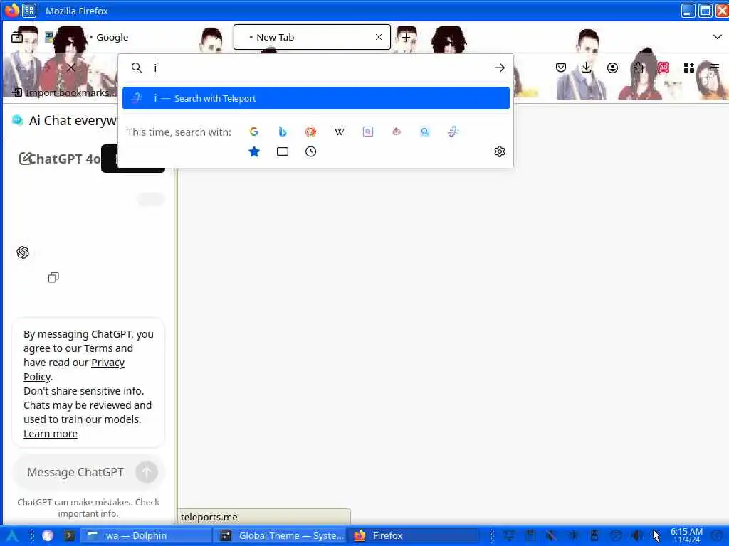
Task: Open the KDE application launcher
Action: click(12, 536)
